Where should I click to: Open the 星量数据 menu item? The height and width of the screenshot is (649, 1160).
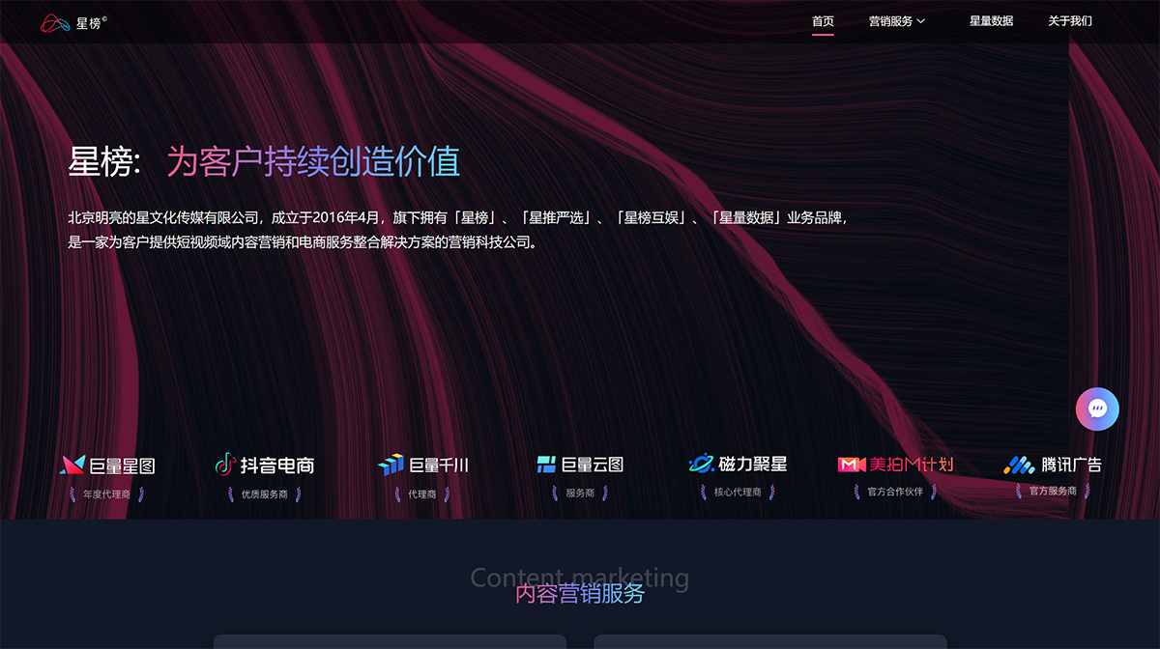(992, 20)
